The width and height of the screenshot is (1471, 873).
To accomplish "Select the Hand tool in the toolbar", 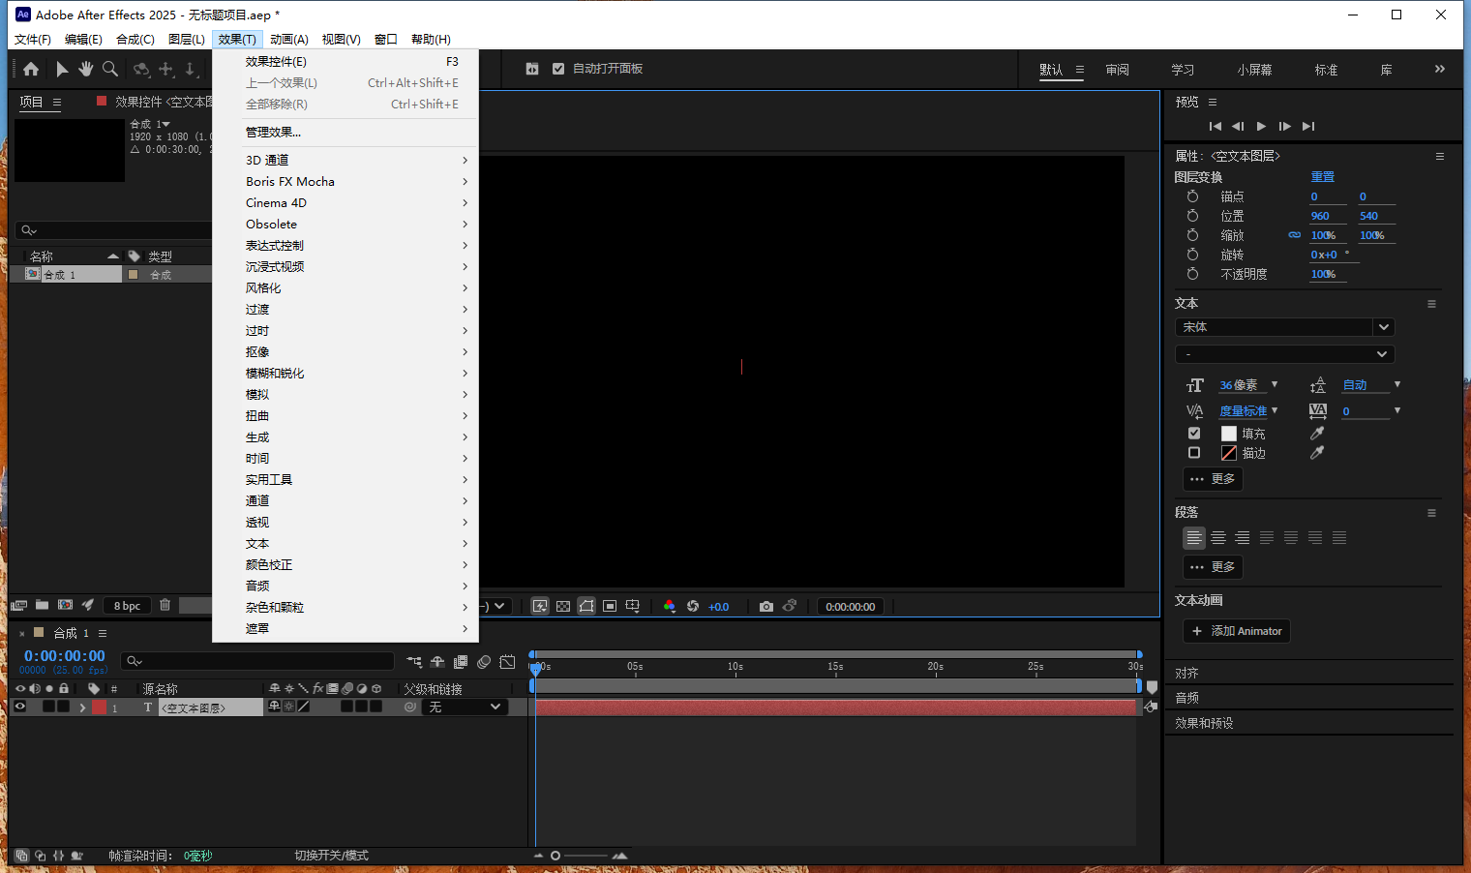I will tap(85, 69).
